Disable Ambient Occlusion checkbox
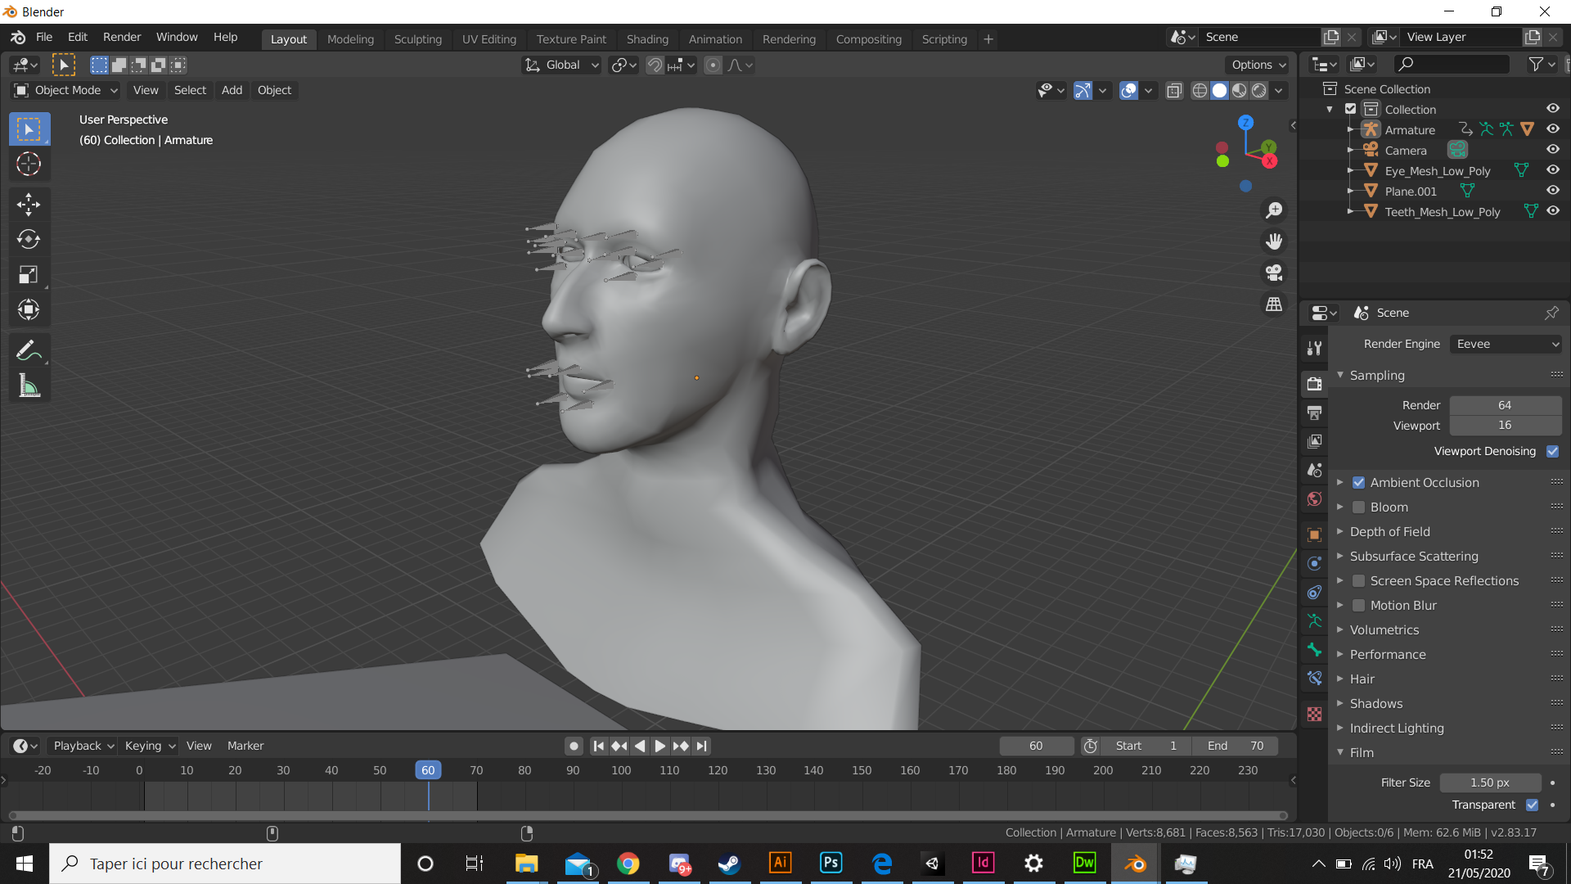 (x=1358, y=483)
